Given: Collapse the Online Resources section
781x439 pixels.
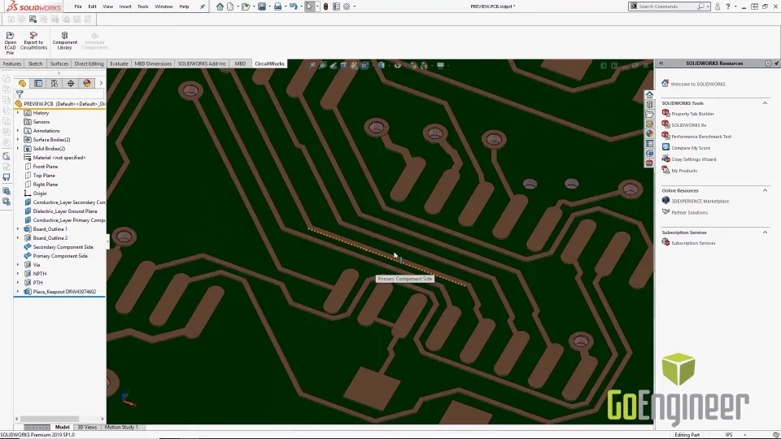Looking at the screenshot, I should (x=765, y=190).
